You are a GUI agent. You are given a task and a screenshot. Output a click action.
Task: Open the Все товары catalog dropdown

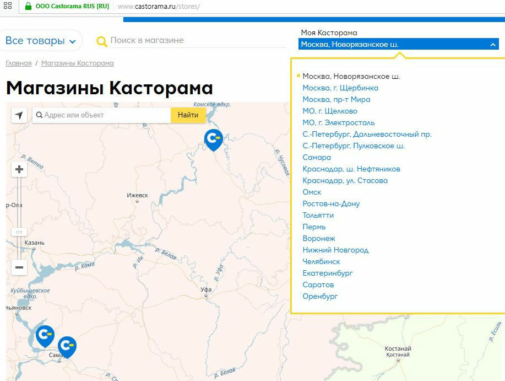(x=41, y=41)
